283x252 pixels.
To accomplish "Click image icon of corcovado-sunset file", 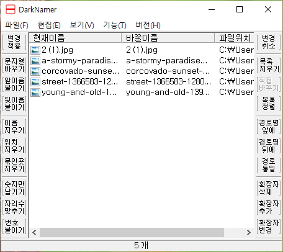I will coord(35,71).
